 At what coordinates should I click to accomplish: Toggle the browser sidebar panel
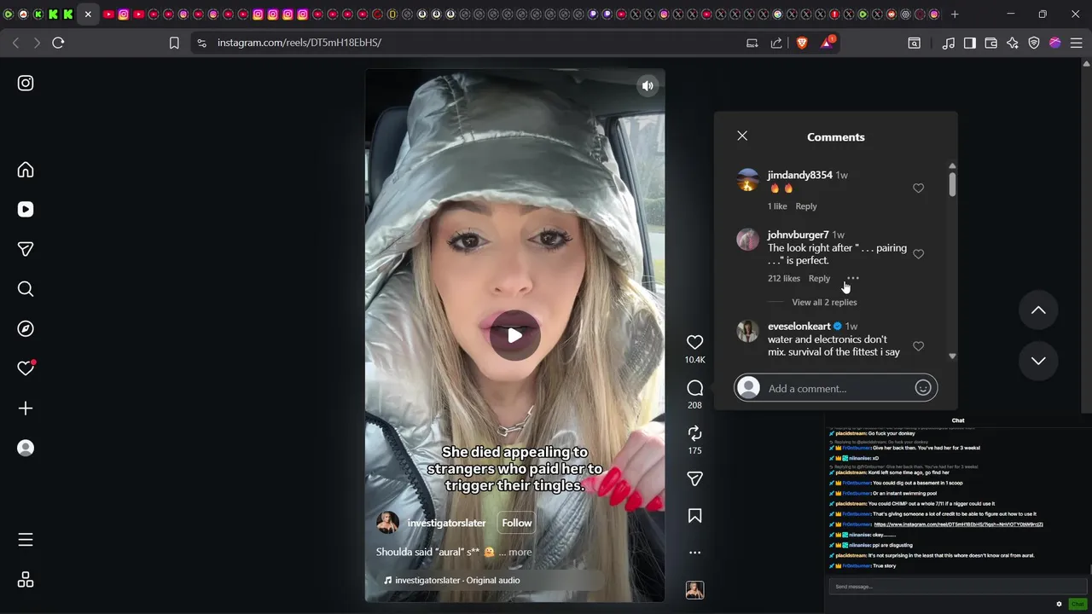point(970,43)
